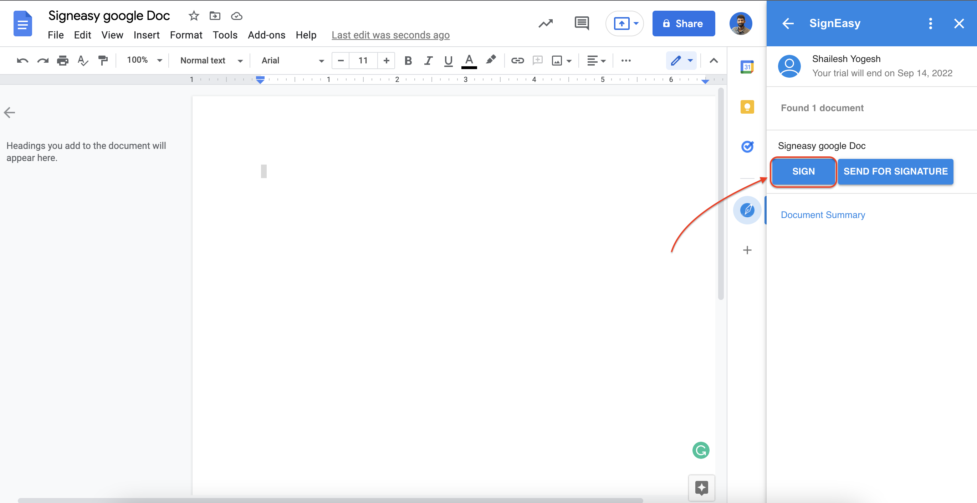
Task: Increase font size with plus button
Action: pyautogui.click(x=386, y=61)
